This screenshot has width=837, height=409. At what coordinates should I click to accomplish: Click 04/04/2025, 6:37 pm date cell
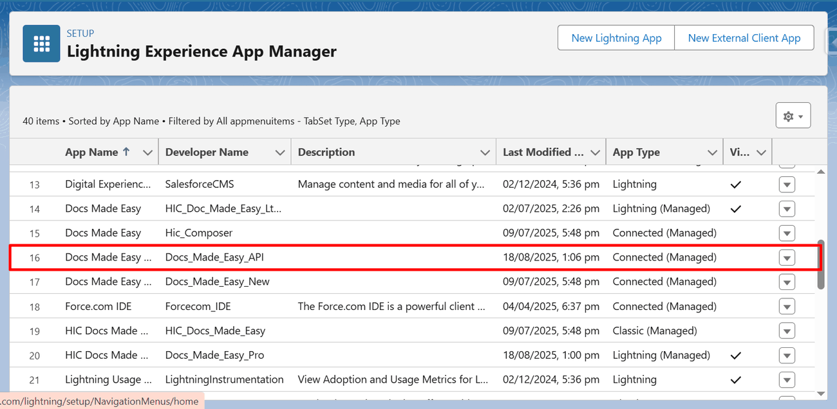click(551, 306)
